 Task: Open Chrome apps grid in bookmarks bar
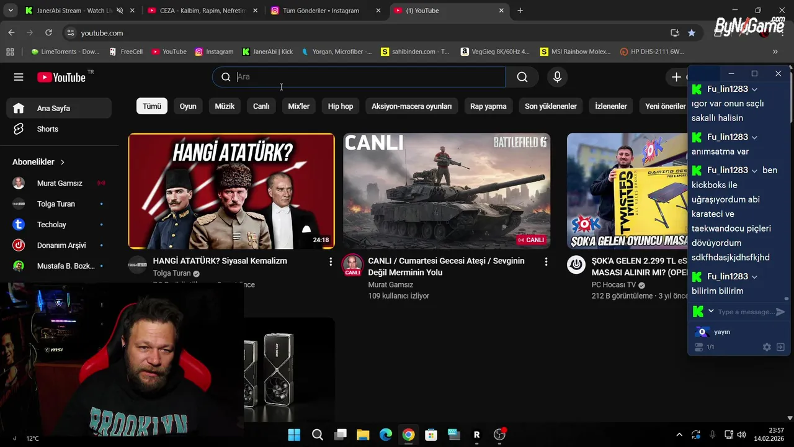click(x=10, y=52)
